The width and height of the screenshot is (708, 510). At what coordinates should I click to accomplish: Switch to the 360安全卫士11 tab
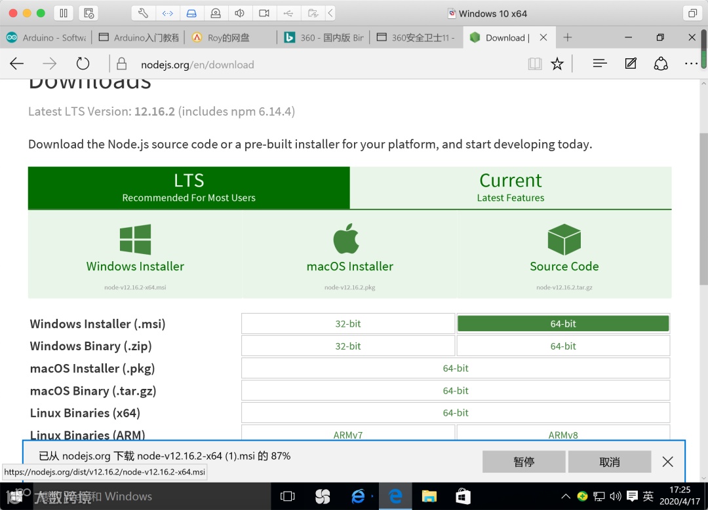click(x=416, y=37)
